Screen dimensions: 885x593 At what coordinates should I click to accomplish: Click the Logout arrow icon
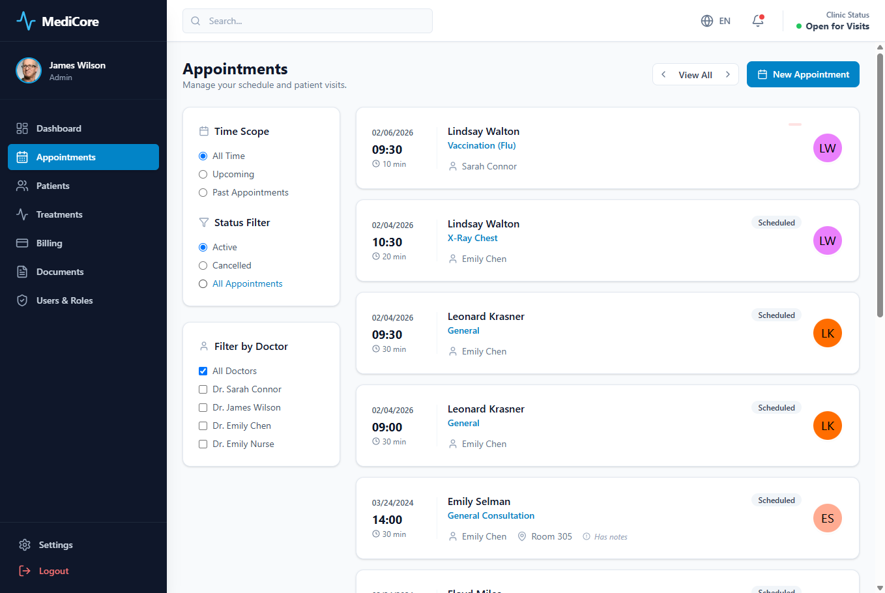(25, 571)
